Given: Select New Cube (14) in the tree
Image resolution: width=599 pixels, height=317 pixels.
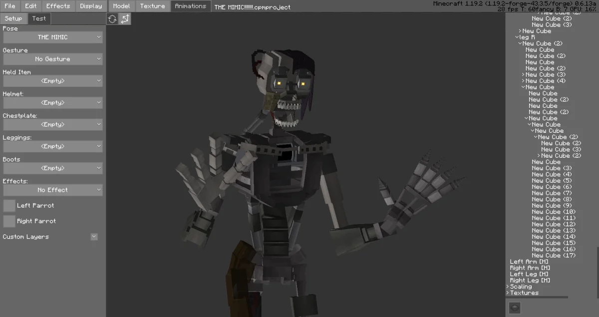Looking at the screenshot, I should pos(554,237).
